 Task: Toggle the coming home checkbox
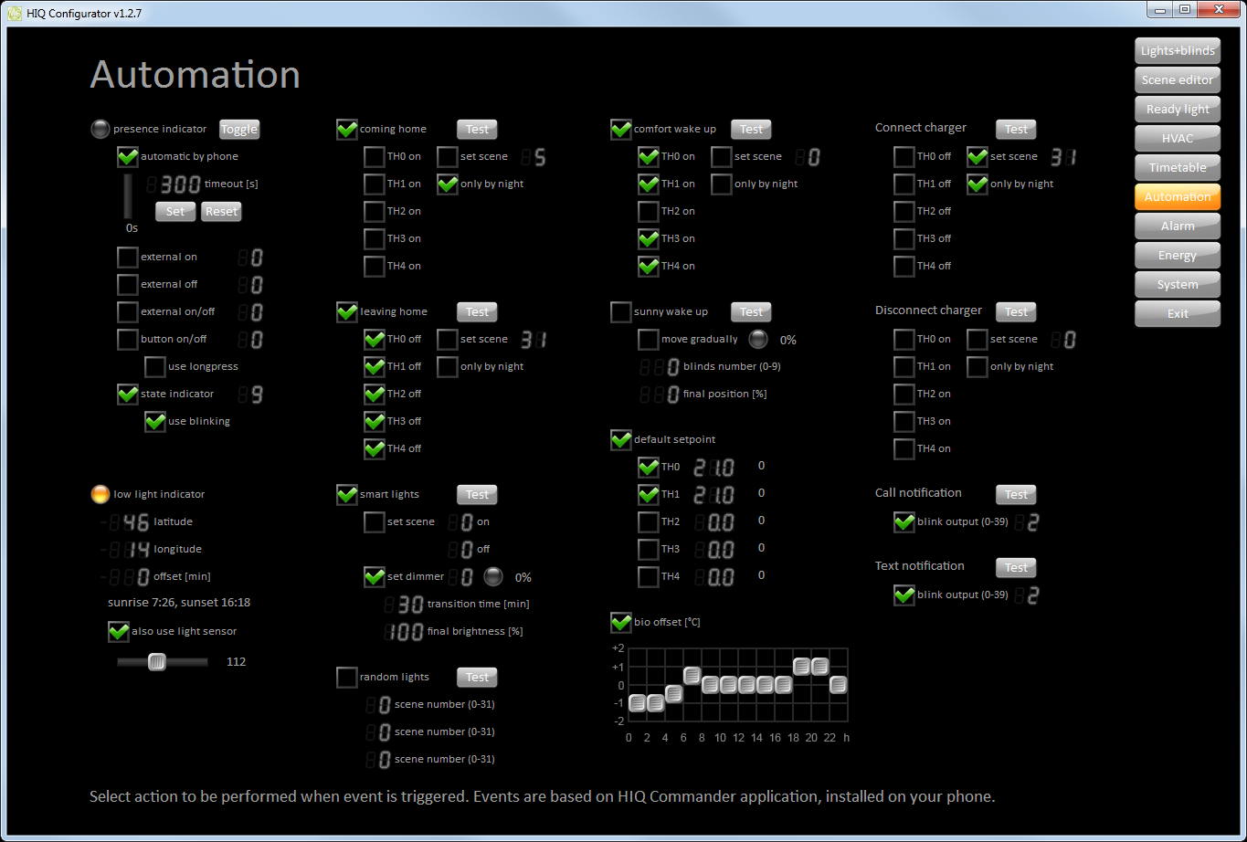[347, 129]
